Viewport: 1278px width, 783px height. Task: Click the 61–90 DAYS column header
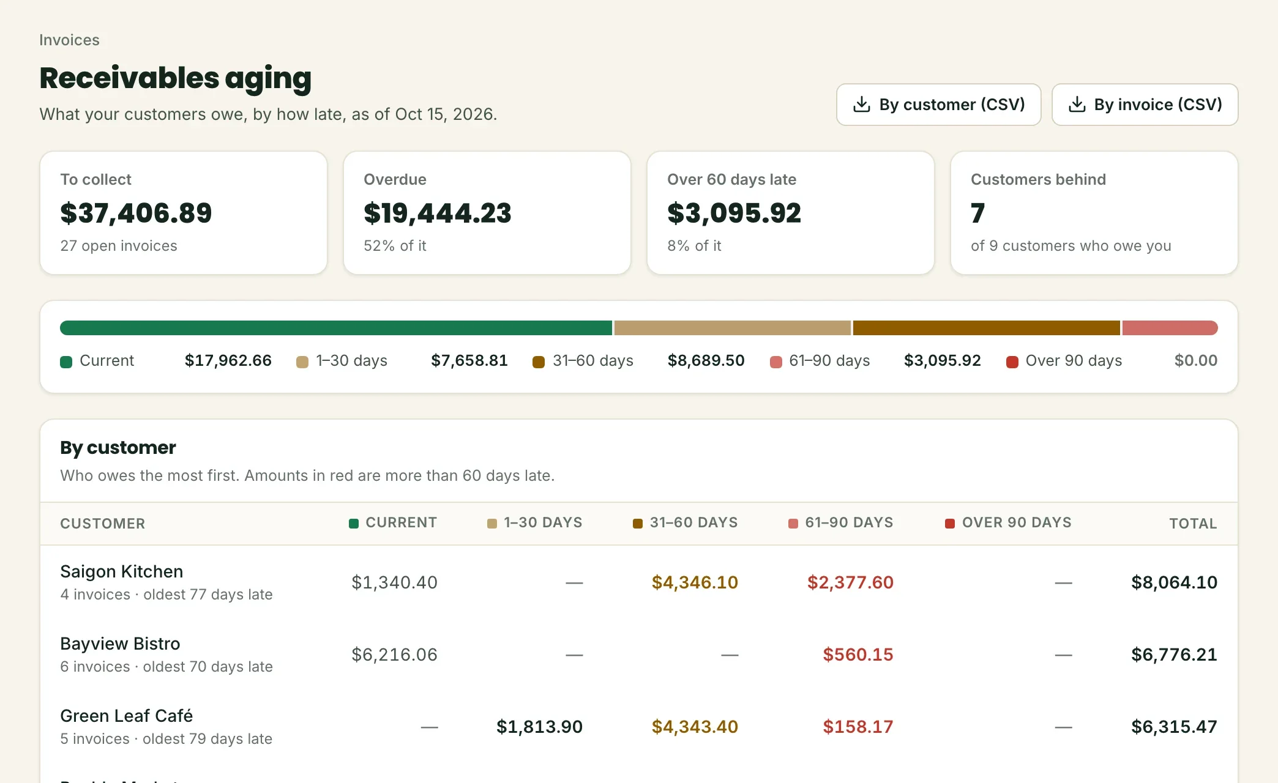click(841, 523)
